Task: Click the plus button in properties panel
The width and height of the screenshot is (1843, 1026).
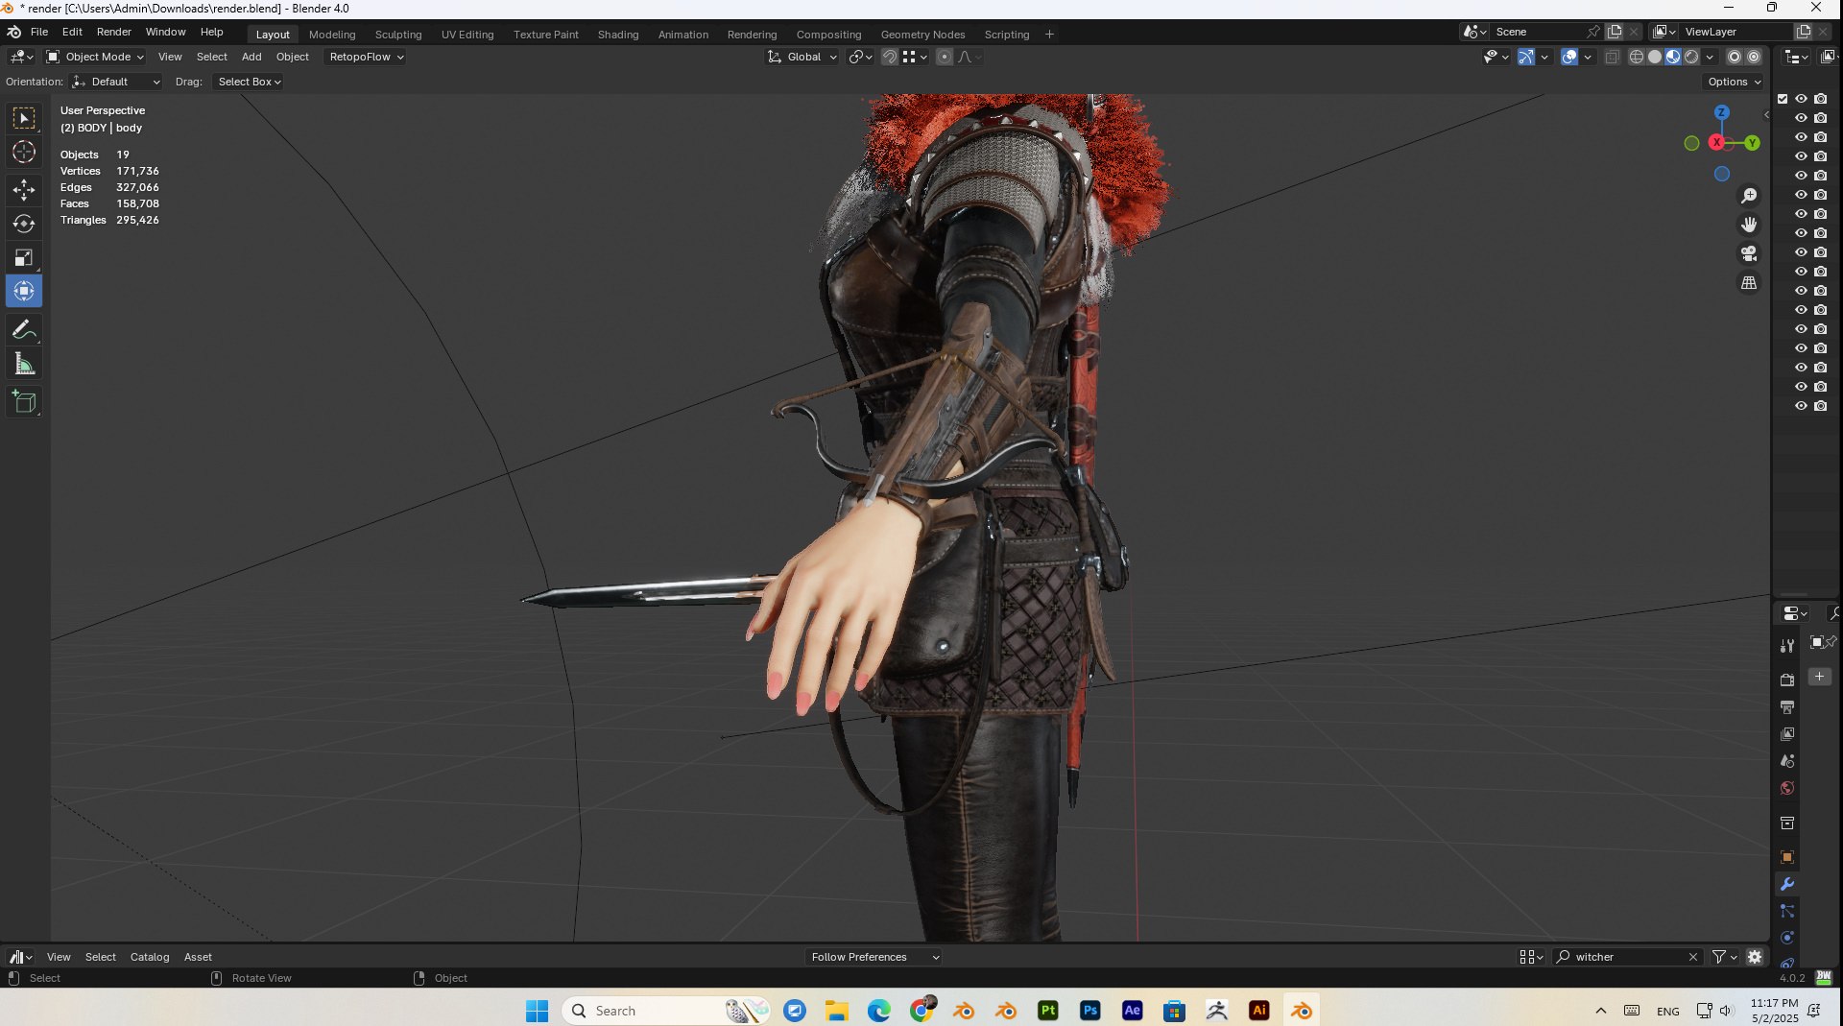Action: (1819, 677)
